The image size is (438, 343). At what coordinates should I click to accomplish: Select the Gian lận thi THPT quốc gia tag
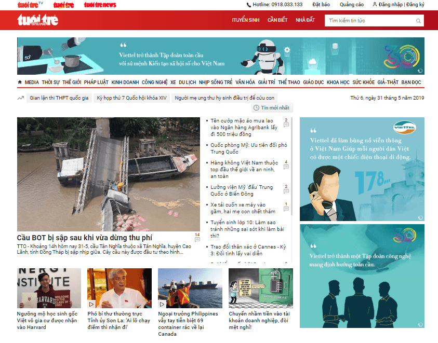click(59, 98)
